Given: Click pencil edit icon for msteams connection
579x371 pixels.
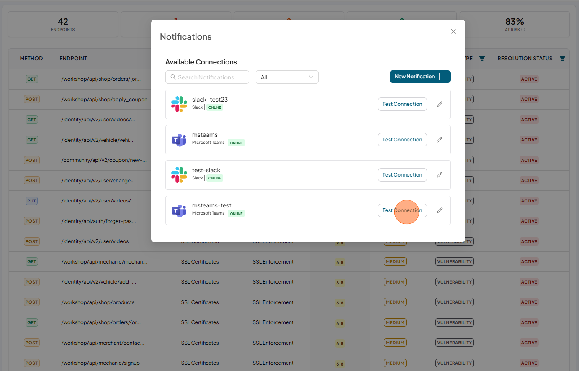Looking at the screenshot, I should (440, 140).
